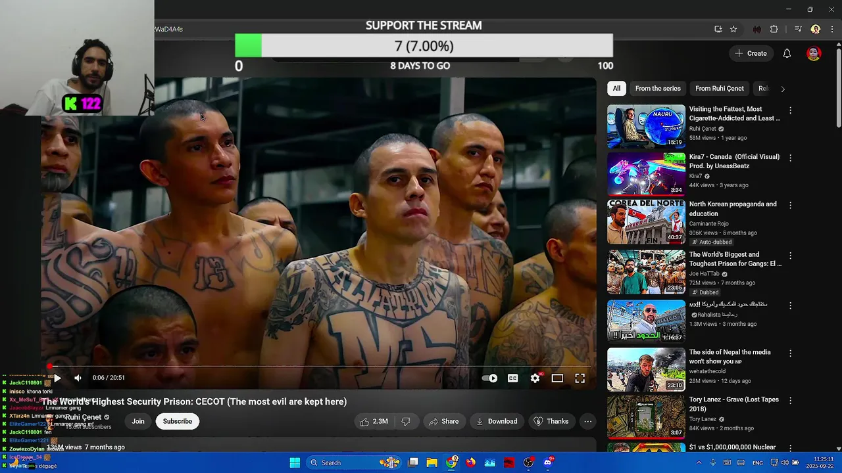Open Discord from taskbar
Screen dimensions: 842x473
click(547, 462)
